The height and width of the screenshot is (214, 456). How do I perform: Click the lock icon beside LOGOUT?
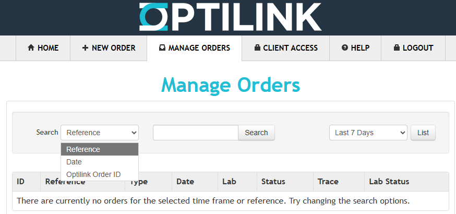[397, 47]
